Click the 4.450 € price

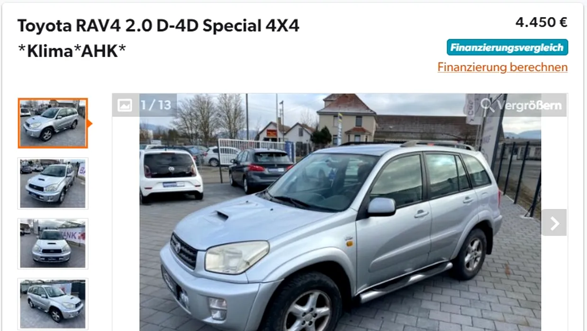[541, 22]
